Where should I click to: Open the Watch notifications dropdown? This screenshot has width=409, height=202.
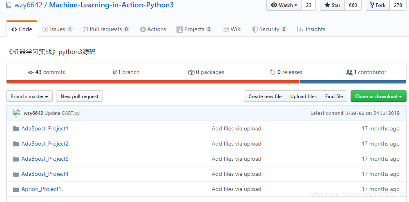(x=284, y=5)
